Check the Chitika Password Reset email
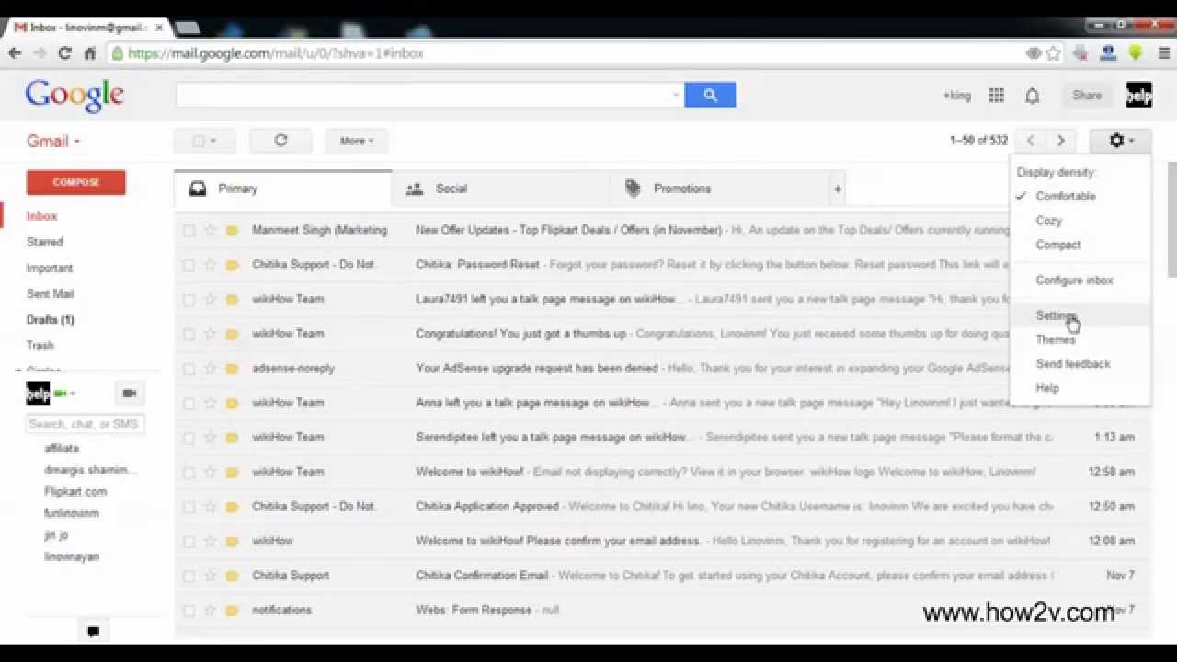Viewport: 1177px width, 662px height. (x=189, y=265)
